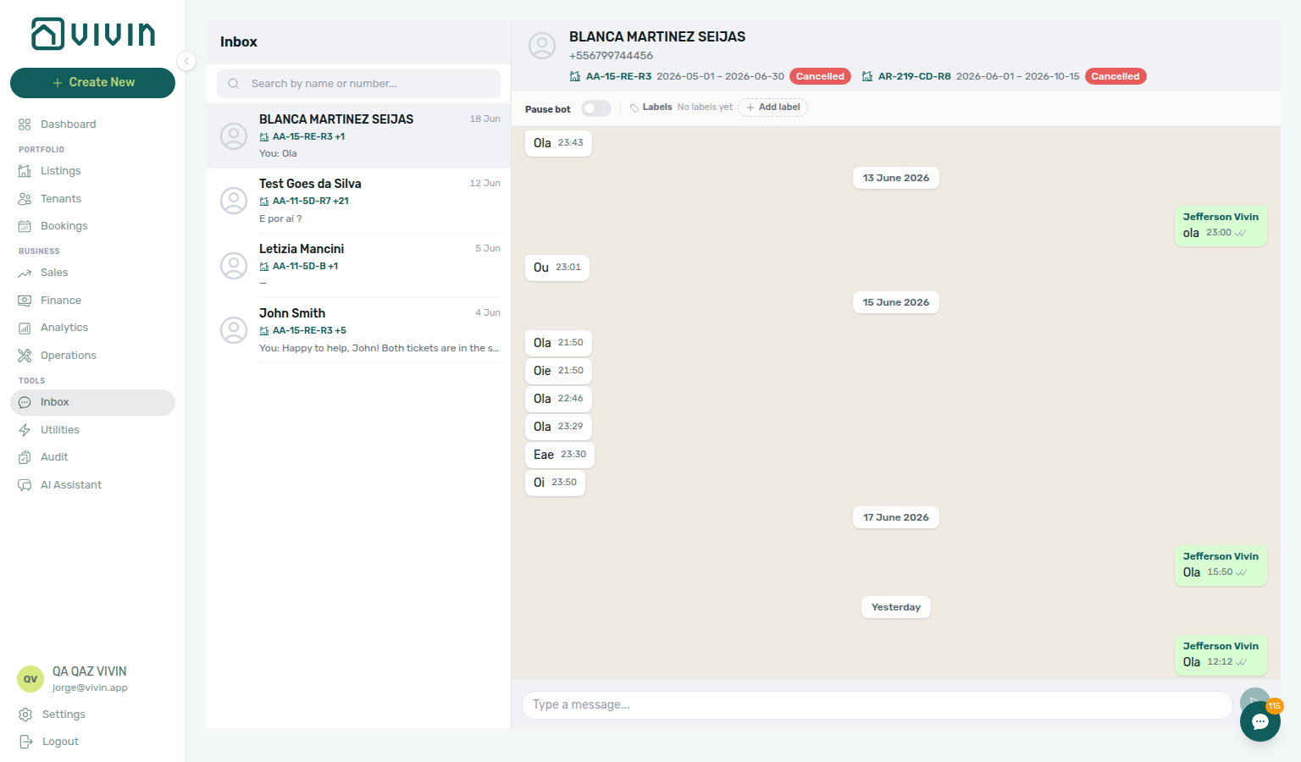Click the Settings gear icon
1301x762 pixels.
click(x=25, y=715)
